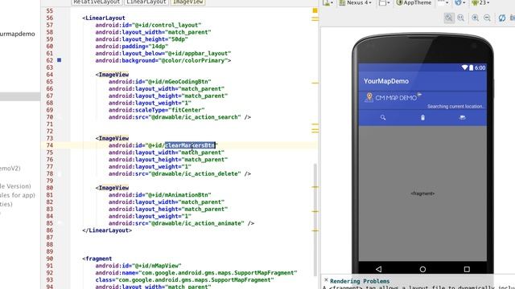The height and width of the screenshot is (289, 515).
Task: Open the orientation dropdown
Action: click(x=384, y=2)
